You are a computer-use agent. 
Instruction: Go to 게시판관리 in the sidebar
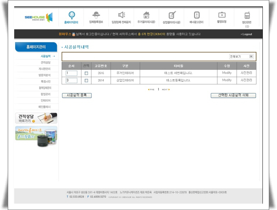[45, 69]
